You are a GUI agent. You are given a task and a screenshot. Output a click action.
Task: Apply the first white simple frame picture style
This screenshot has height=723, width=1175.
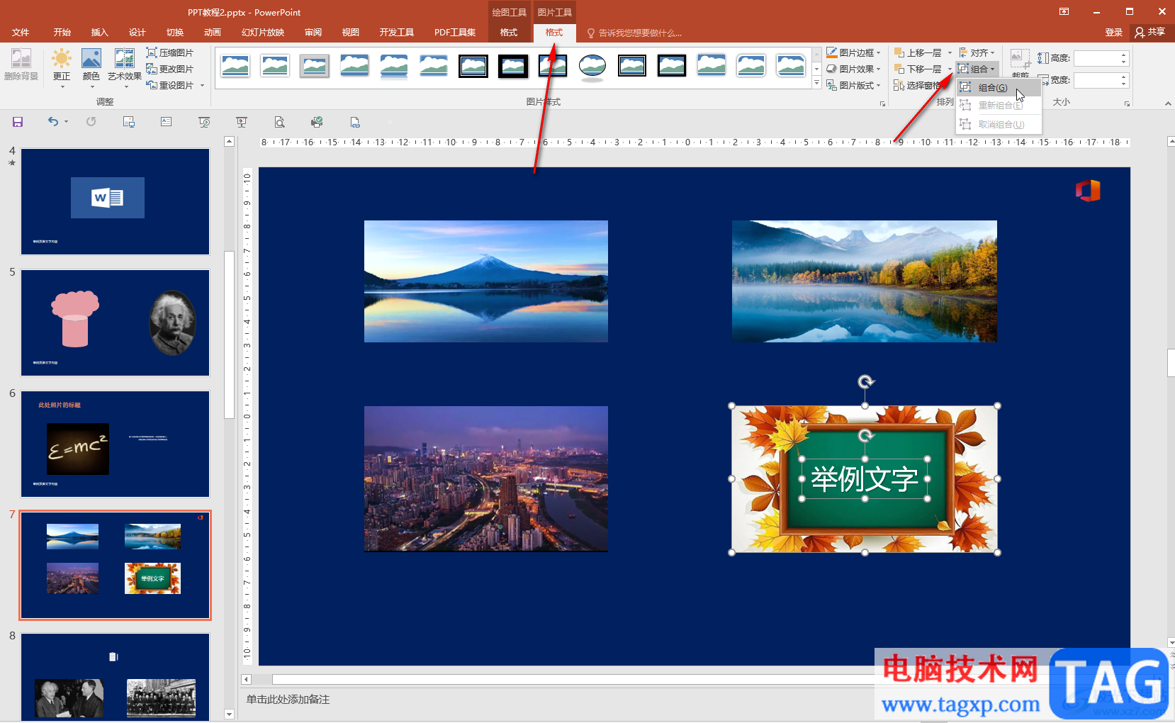tap(235, 66)
